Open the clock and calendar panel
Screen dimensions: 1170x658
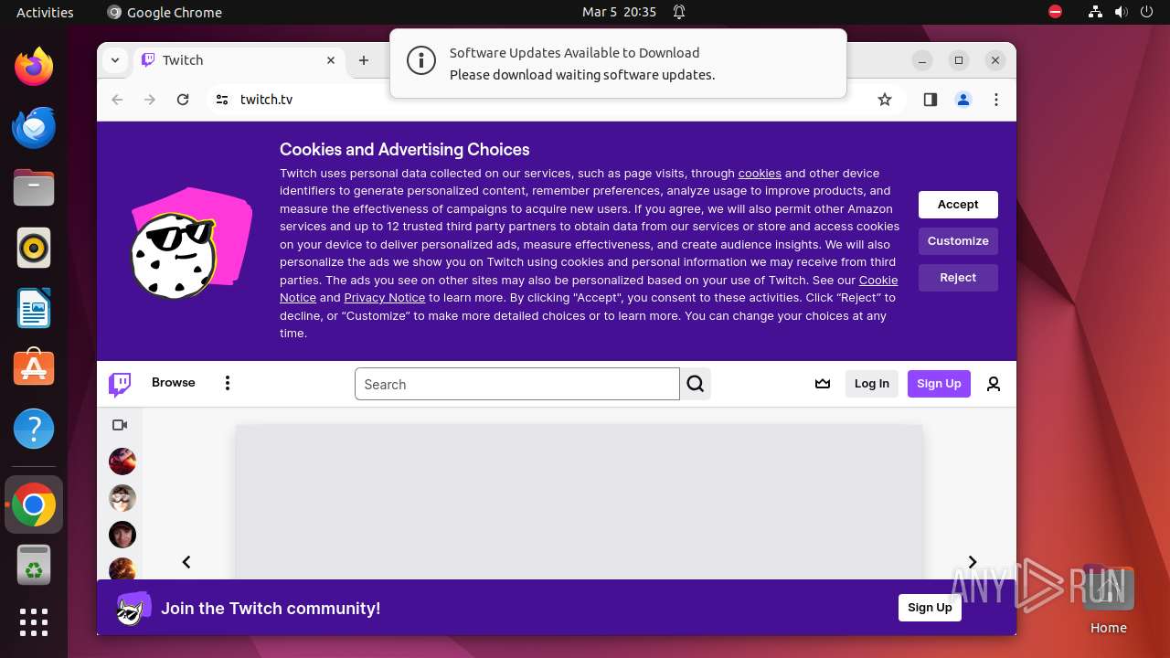point(619,12)
